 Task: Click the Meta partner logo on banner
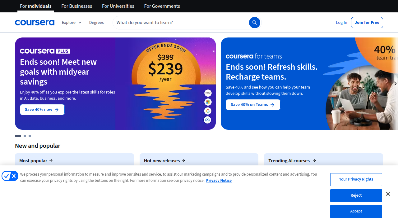[208, 120]
